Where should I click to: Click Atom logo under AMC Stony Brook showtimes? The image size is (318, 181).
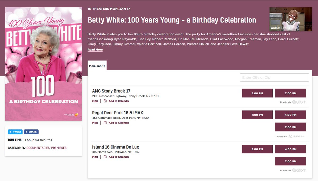coord(299,102)
